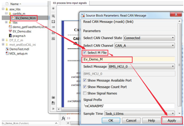
Task: Click the pragma.h file icon
Action: click(10, 36)
